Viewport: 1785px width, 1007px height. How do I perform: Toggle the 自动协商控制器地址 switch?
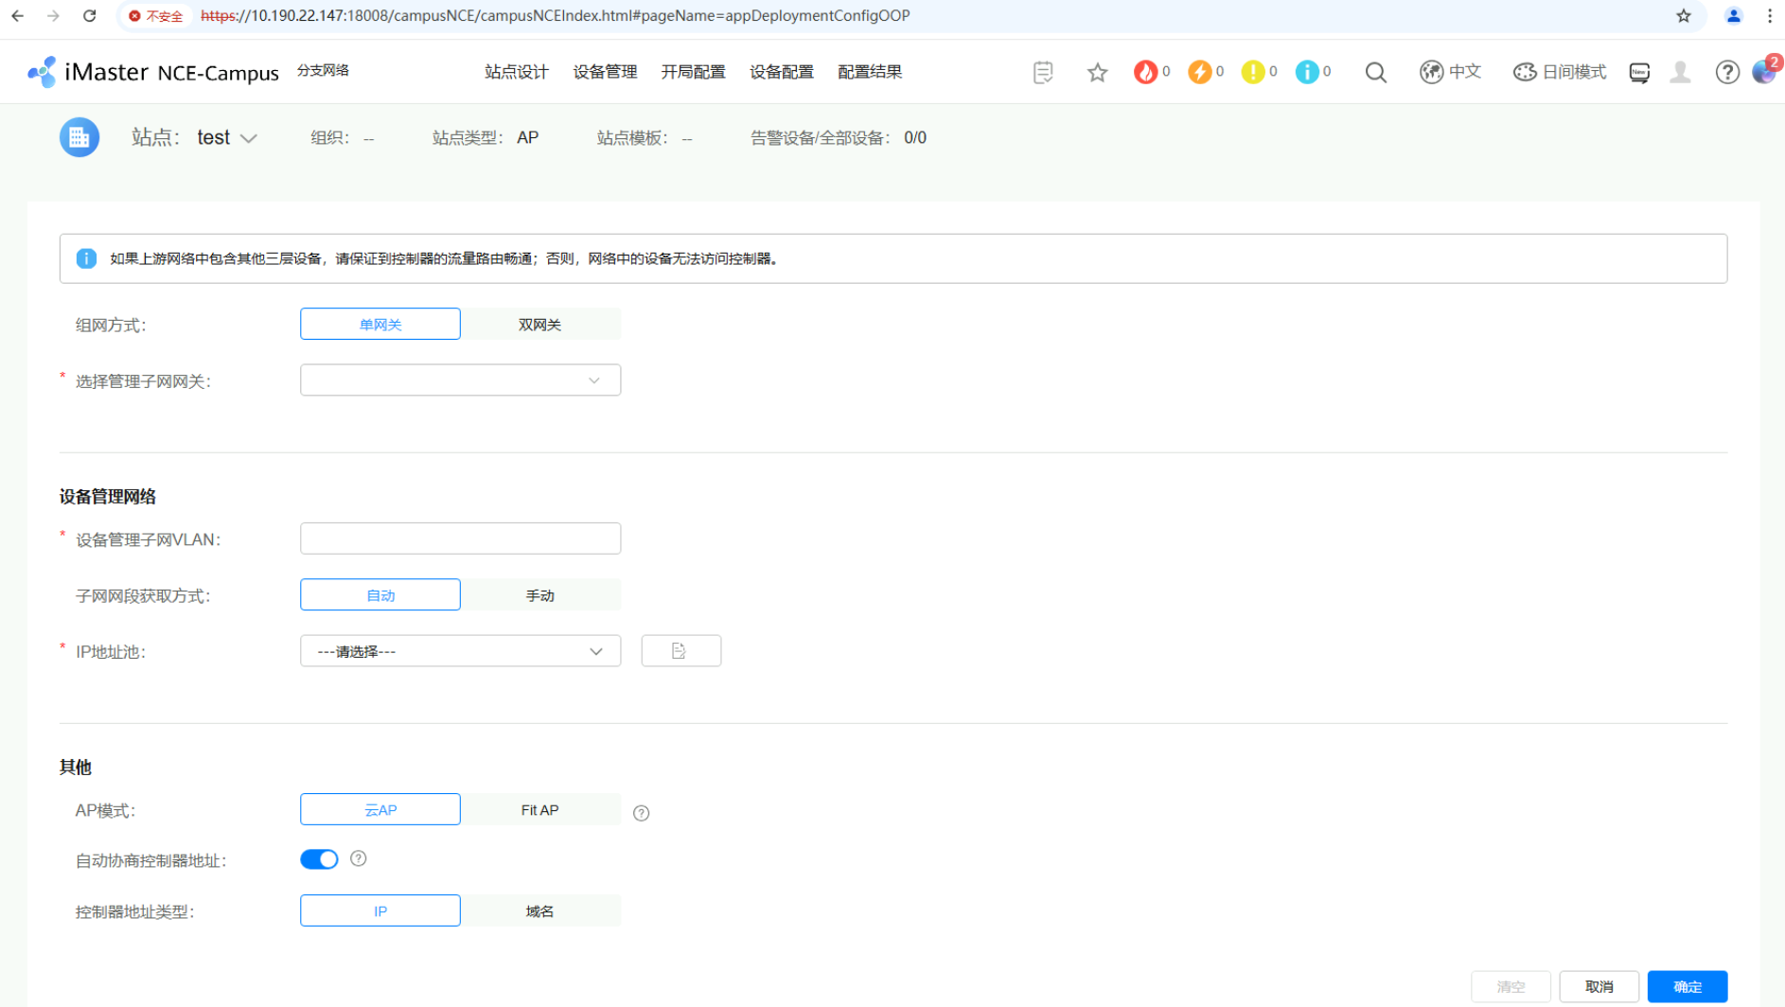pyautogui.click(x=319, y=859)
